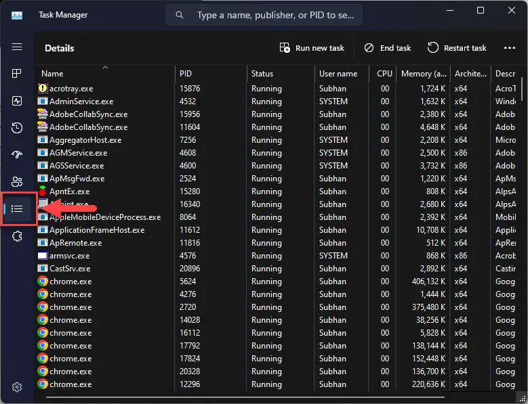Image resolution: width=528 pixels, height=404 pixels.
Task: Sort by User name column header
Action: coord(342,74)
